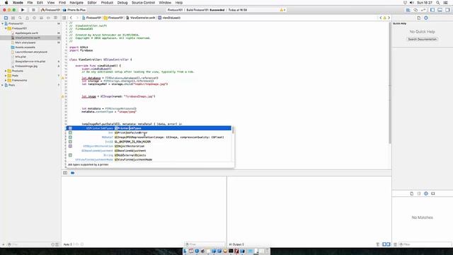Jump to previous issue arrow
The width and height of the screenshot is (453, 255).
pos(381,18)
